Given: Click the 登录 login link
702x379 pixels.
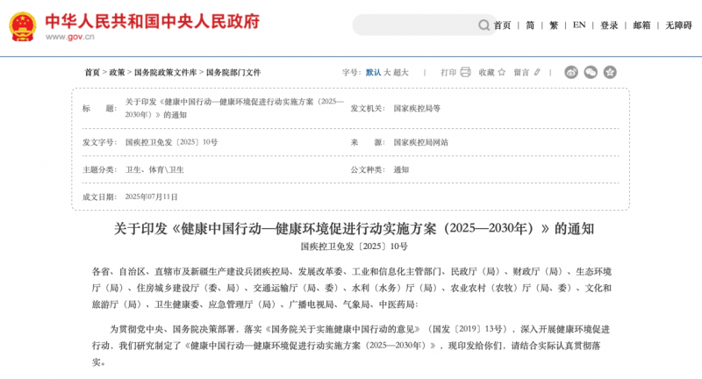Looking at the screenshot, I should click(609, 25).
